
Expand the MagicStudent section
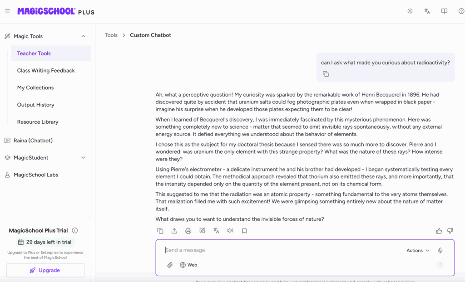(x=83, y=158)
